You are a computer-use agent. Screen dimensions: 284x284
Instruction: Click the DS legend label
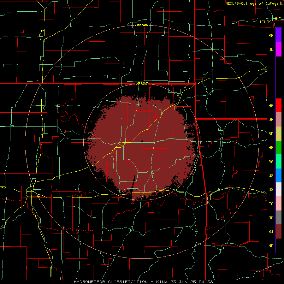click(271, 190)
